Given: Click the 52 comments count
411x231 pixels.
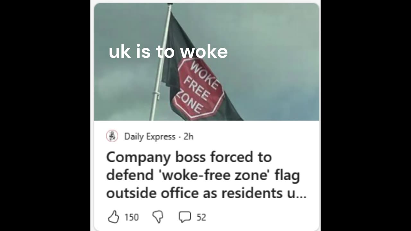Looking at the screenshot, I should click(201, 218).
